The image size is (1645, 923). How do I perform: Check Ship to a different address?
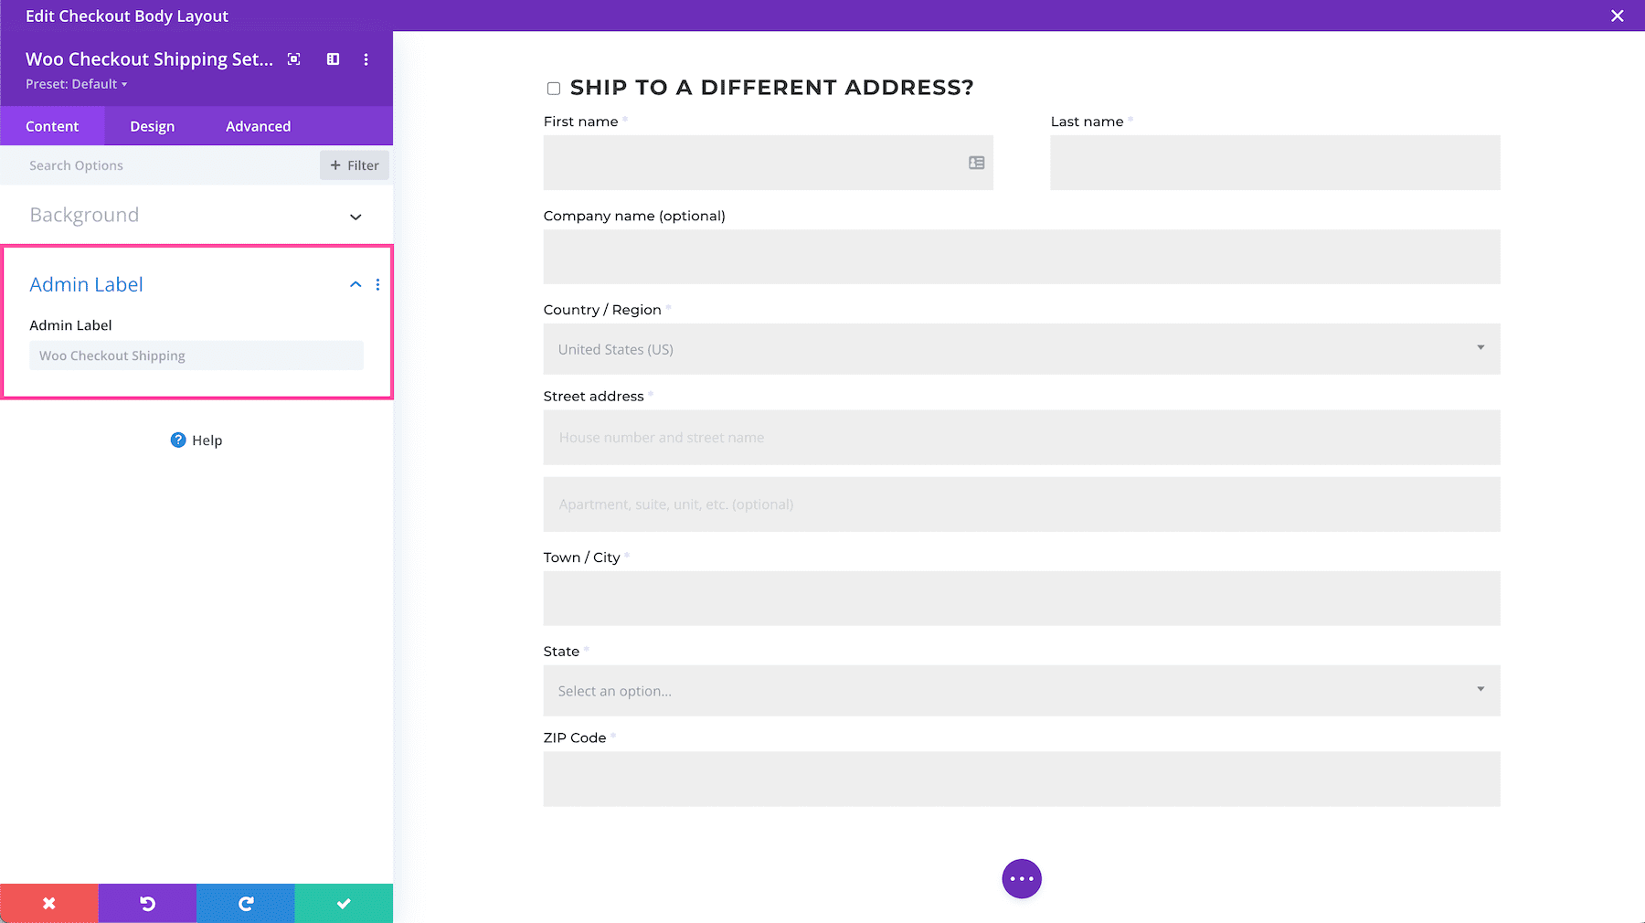tap(553, 88)
